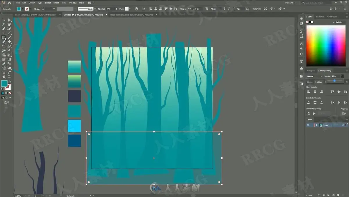Click the None color box in Color panel
This screenshot has height=197, width=349.
[x=307, y=22]
